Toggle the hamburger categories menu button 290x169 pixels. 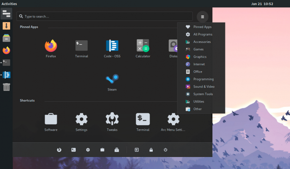point(203,17)
